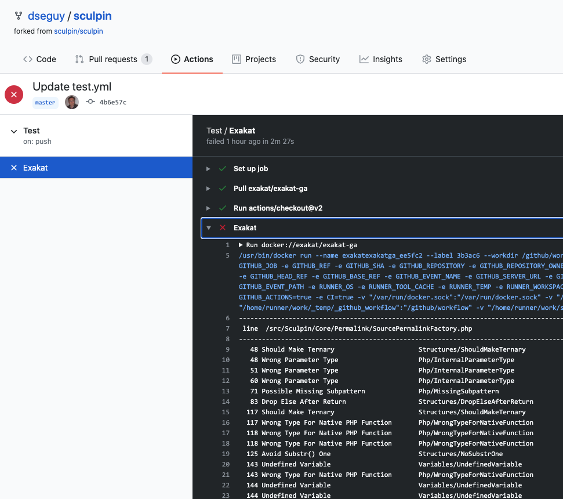Click the Test / Exakat job heading

click(x=231, y=131)
